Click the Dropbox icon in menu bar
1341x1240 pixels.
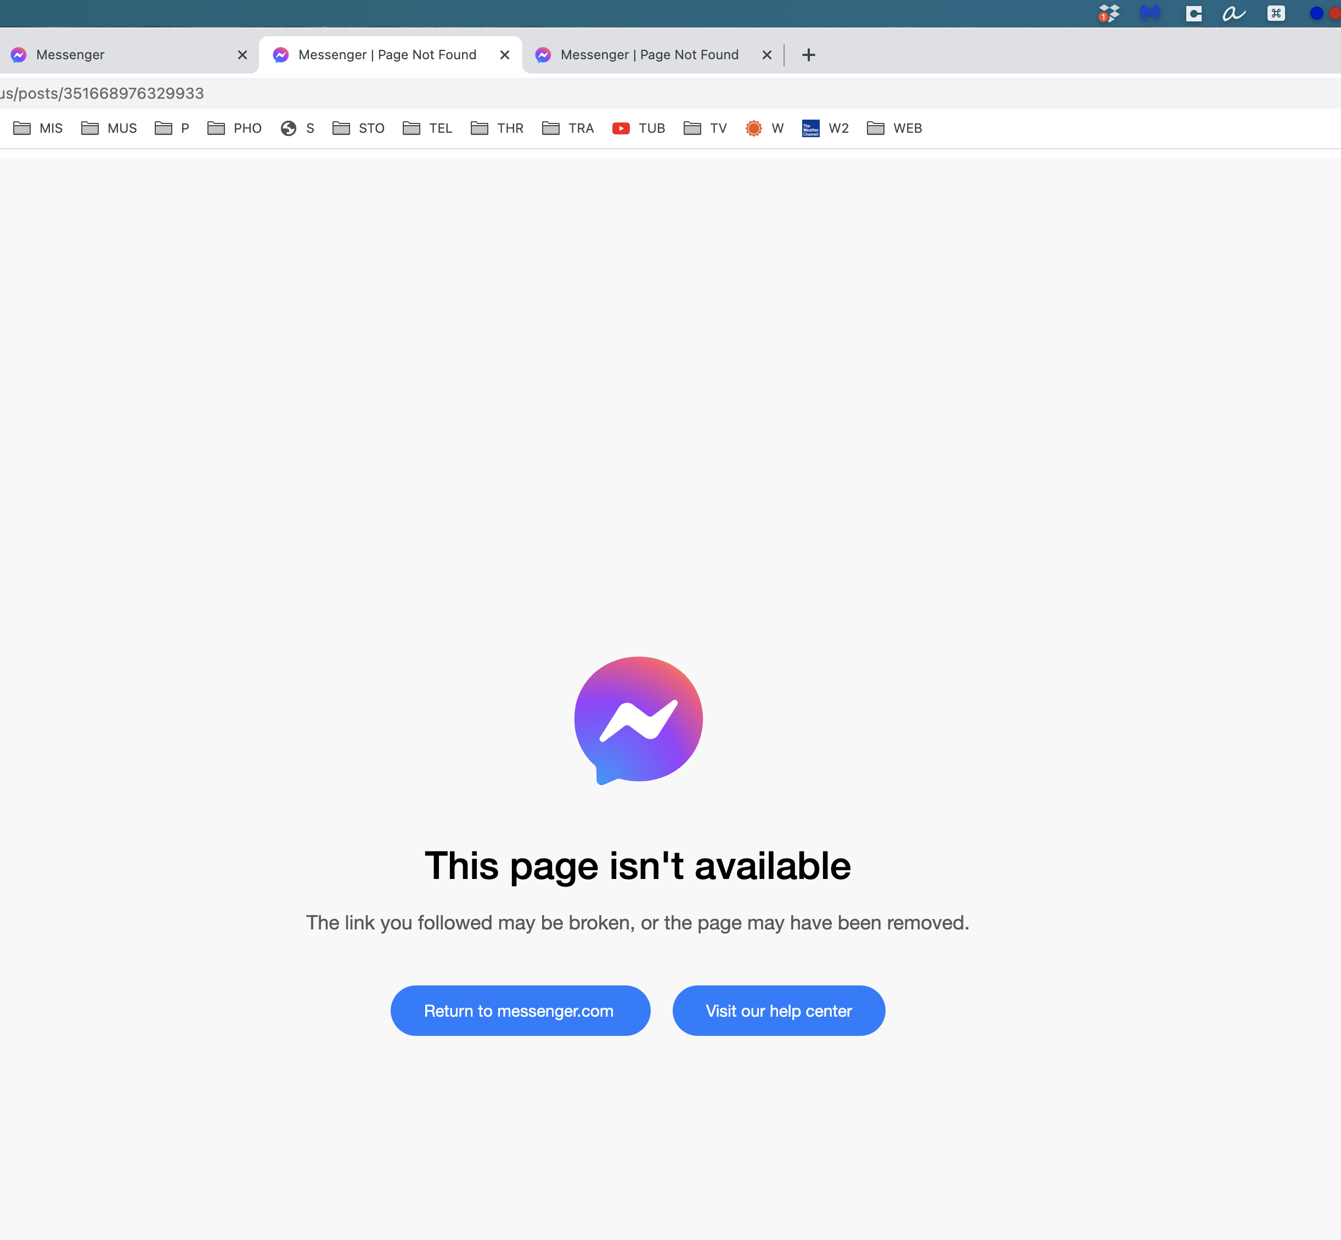tap(1109, 13)
